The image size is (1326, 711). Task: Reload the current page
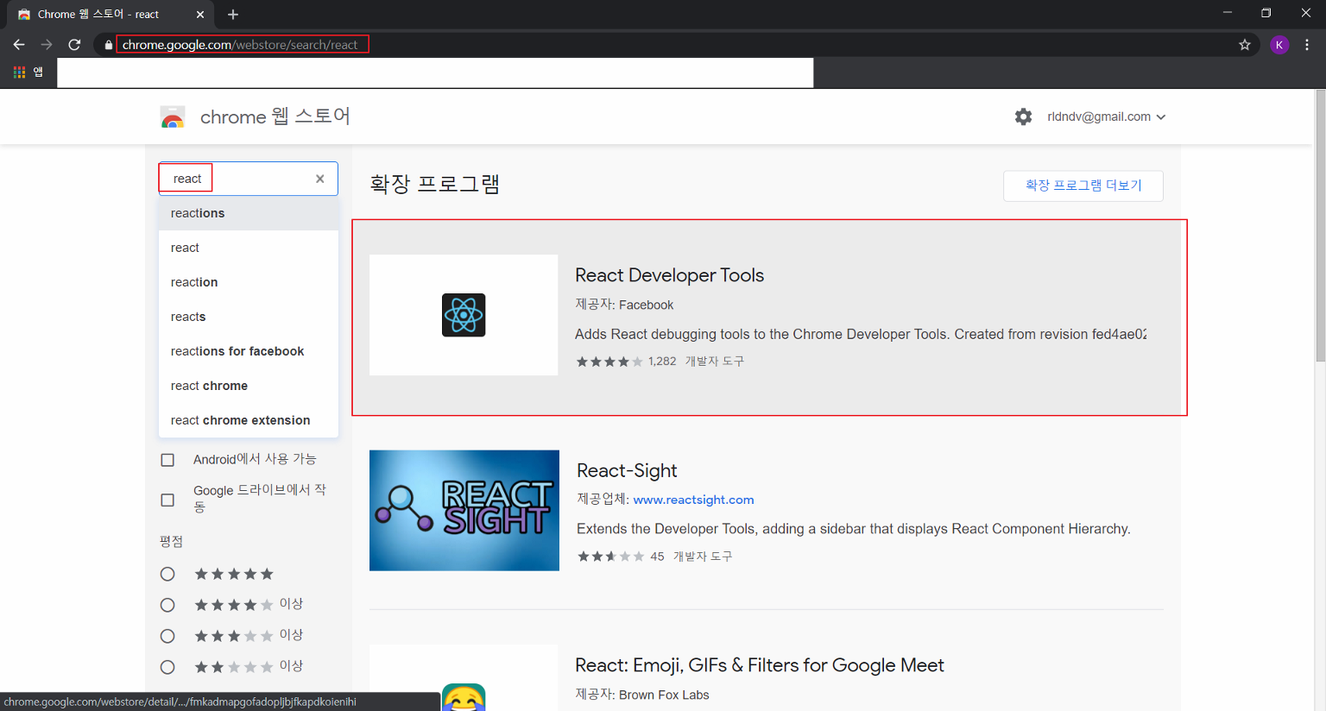[74, 45]
